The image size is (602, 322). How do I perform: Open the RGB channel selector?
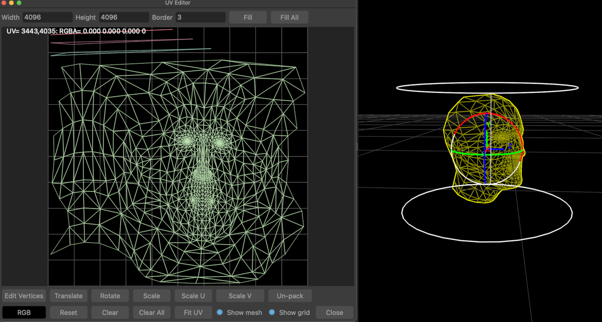24,312
